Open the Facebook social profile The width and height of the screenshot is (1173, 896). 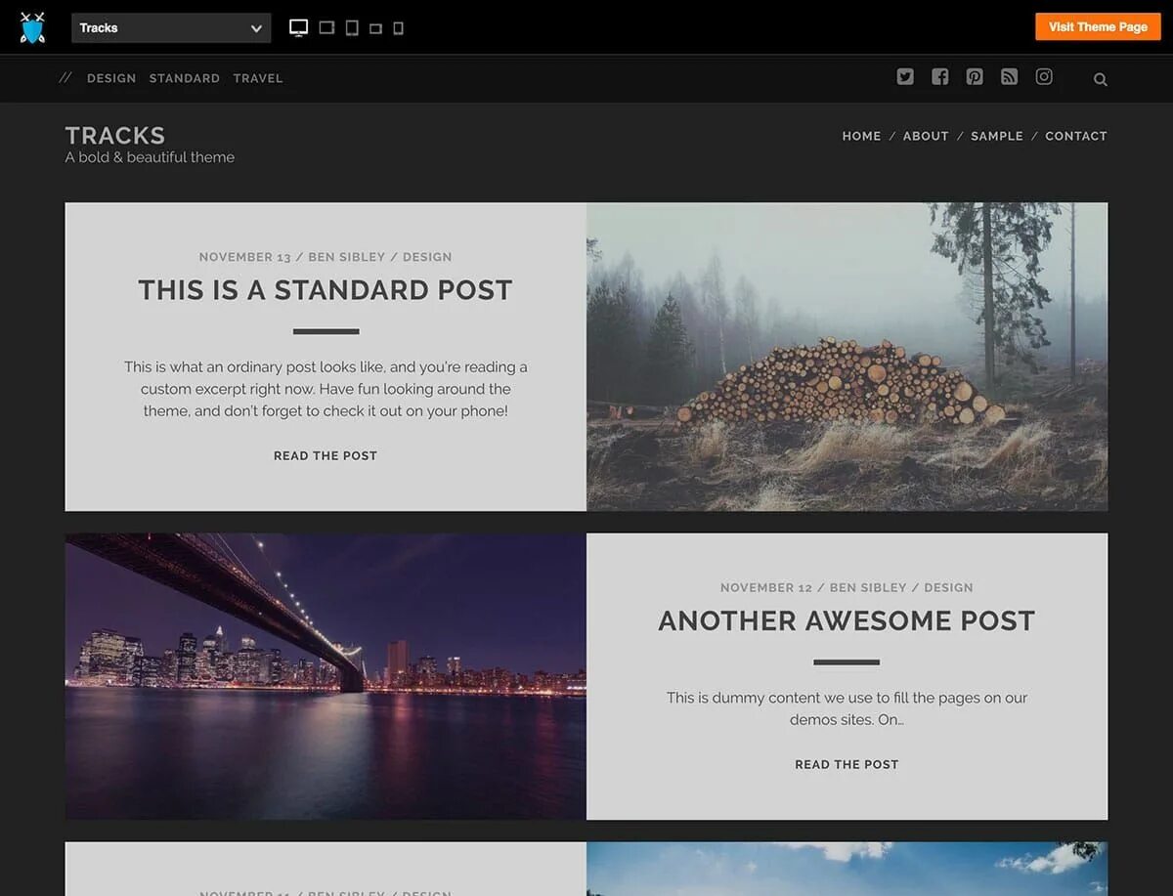pyautogui.click(x=939, y=76)
